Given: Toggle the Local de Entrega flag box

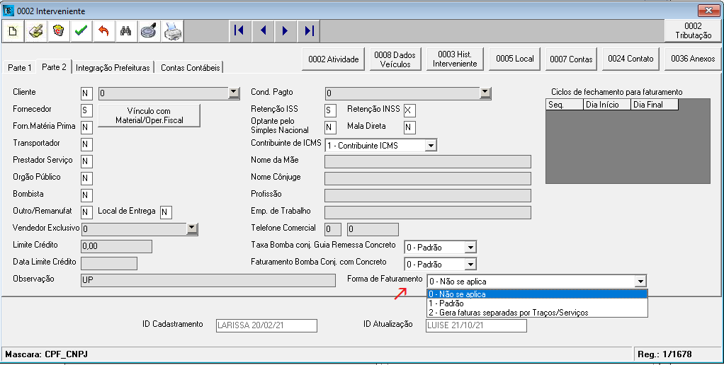Looking at the screenshot, I should pos(166,212).
